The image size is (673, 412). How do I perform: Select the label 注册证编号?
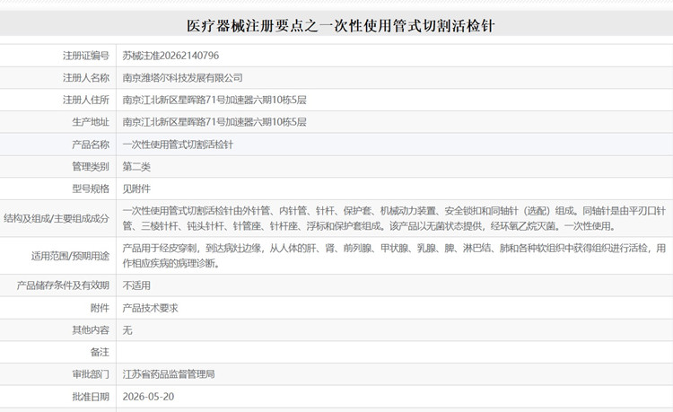point(86,56)
